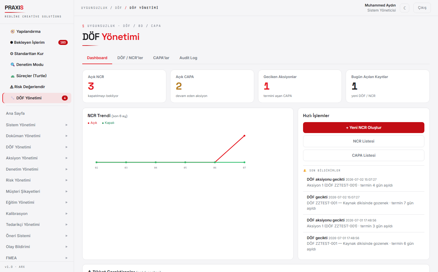This screenshot has height=272, width=438.
Task: Click Bugün Açılan Kayıtlar card
Action: pos(388,86)
